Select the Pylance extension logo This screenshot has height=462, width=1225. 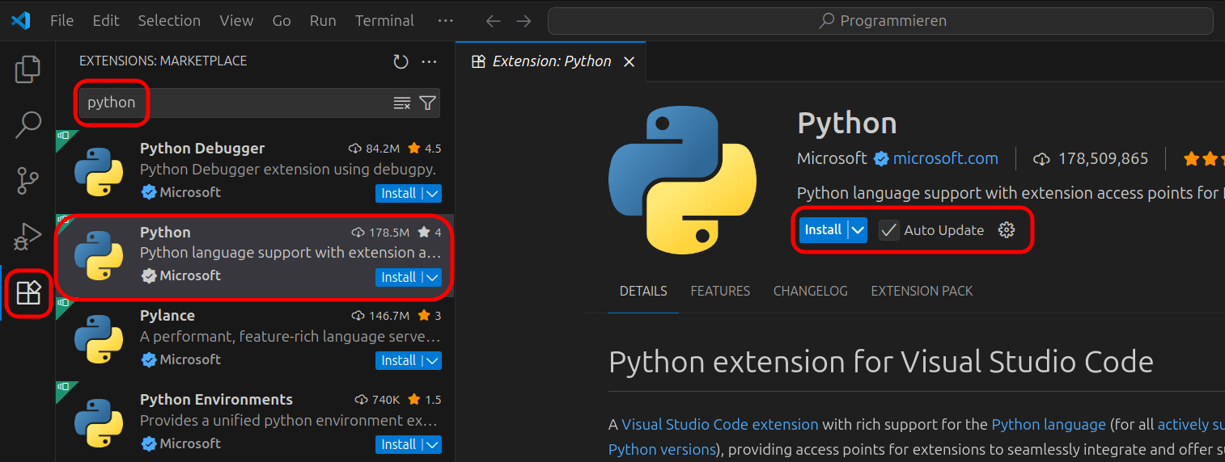(x=99, y=339)
